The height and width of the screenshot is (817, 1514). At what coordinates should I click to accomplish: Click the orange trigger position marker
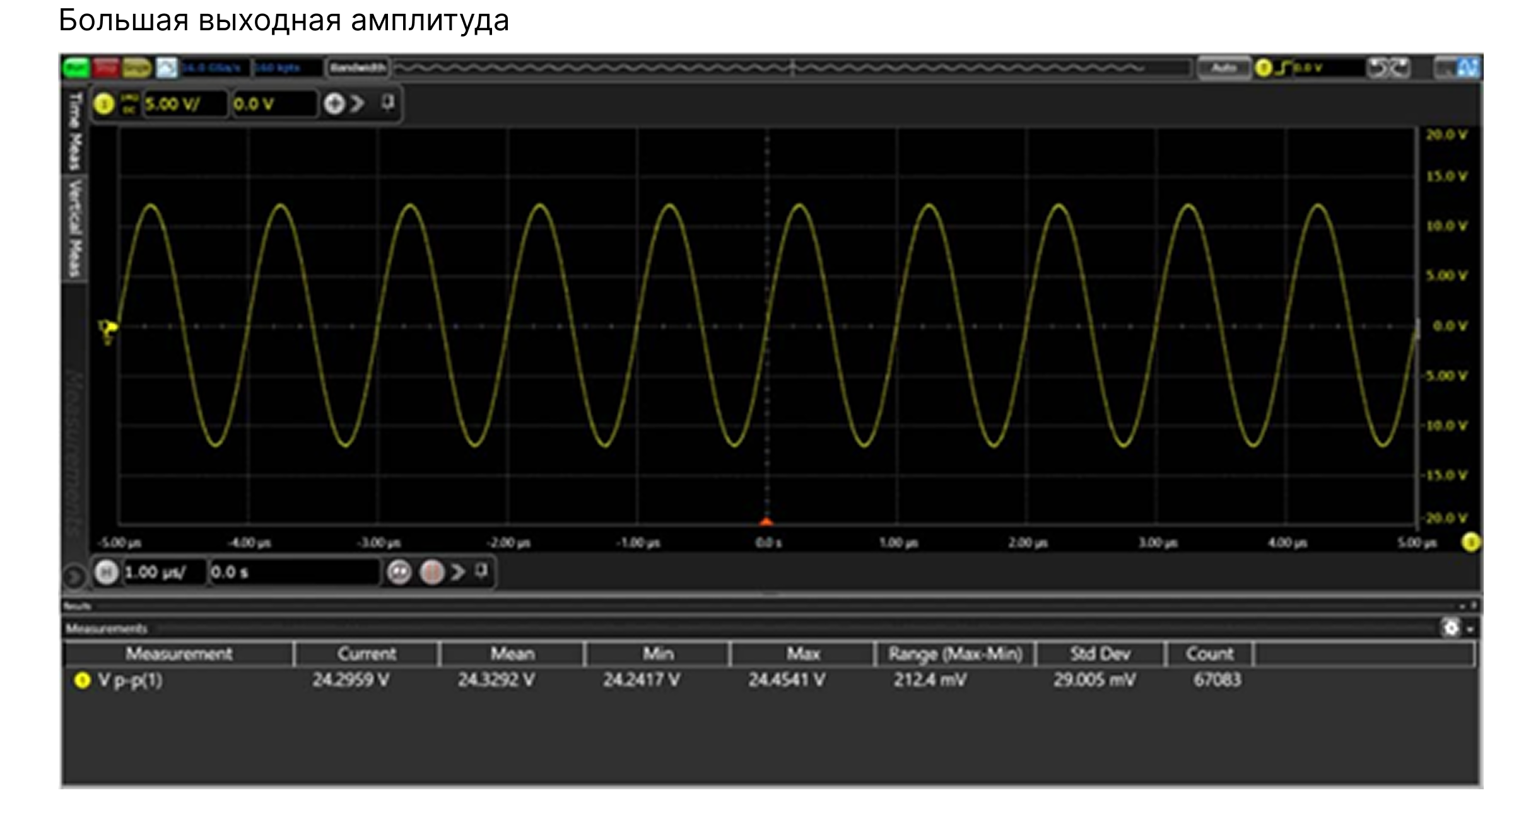(x=766, y=521)
